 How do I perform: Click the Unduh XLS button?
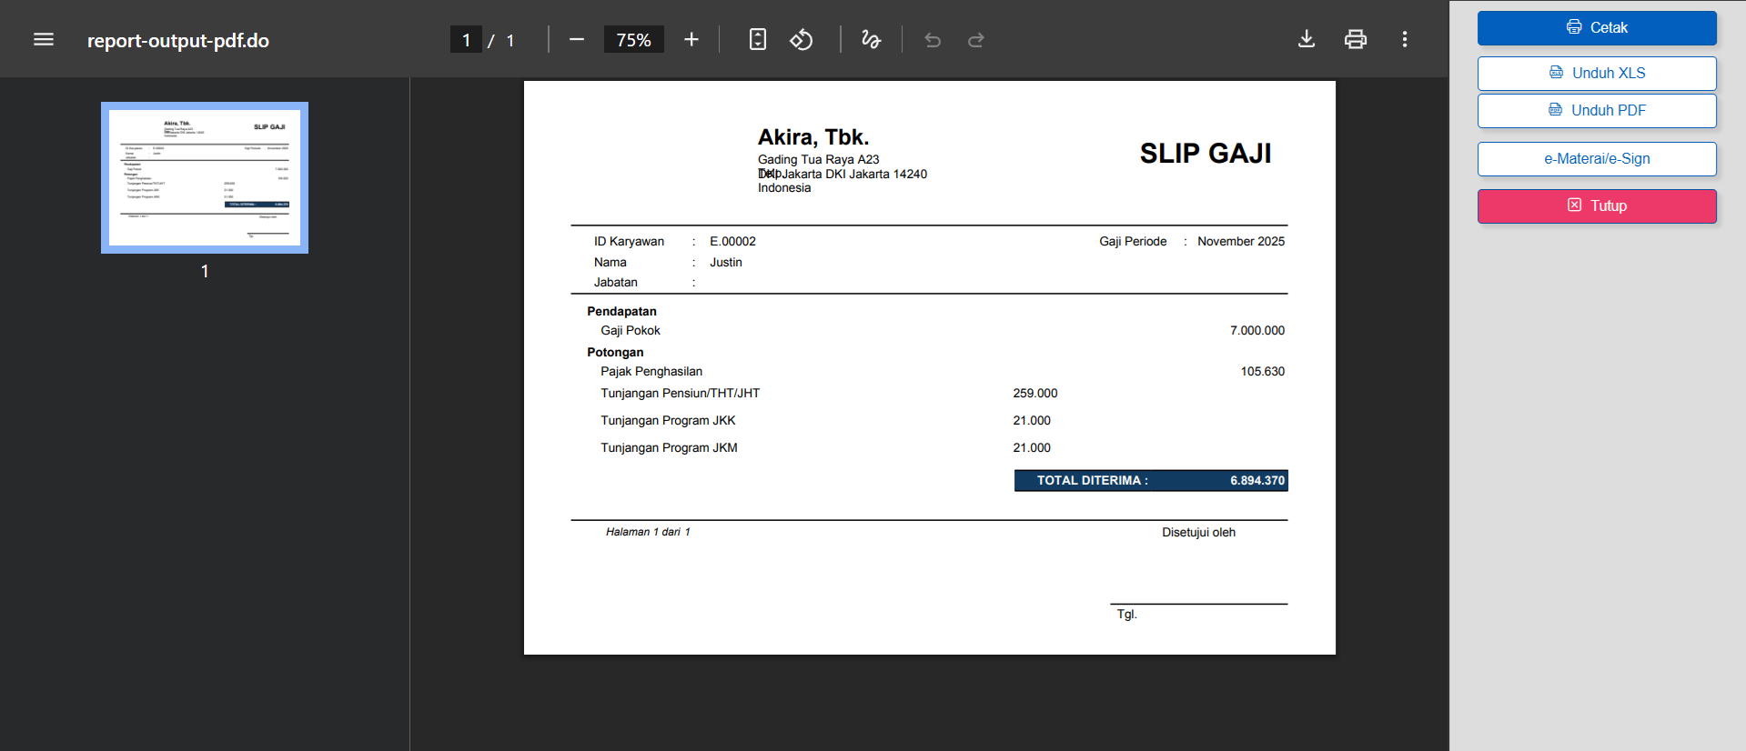(x=1597, y=74)
